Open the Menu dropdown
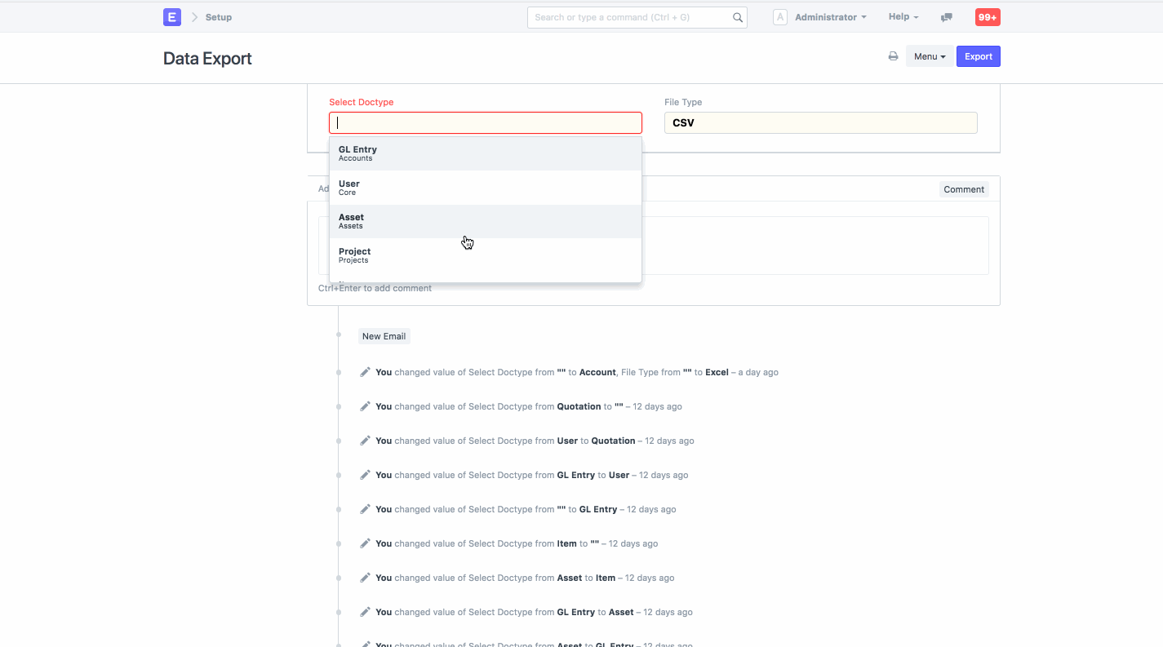Viewport: 1163px width, 647px height. pyautogui.click(x=930, y=56)
